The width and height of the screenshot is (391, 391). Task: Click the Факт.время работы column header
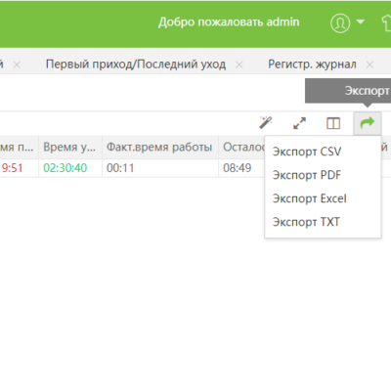coord(160,148)
